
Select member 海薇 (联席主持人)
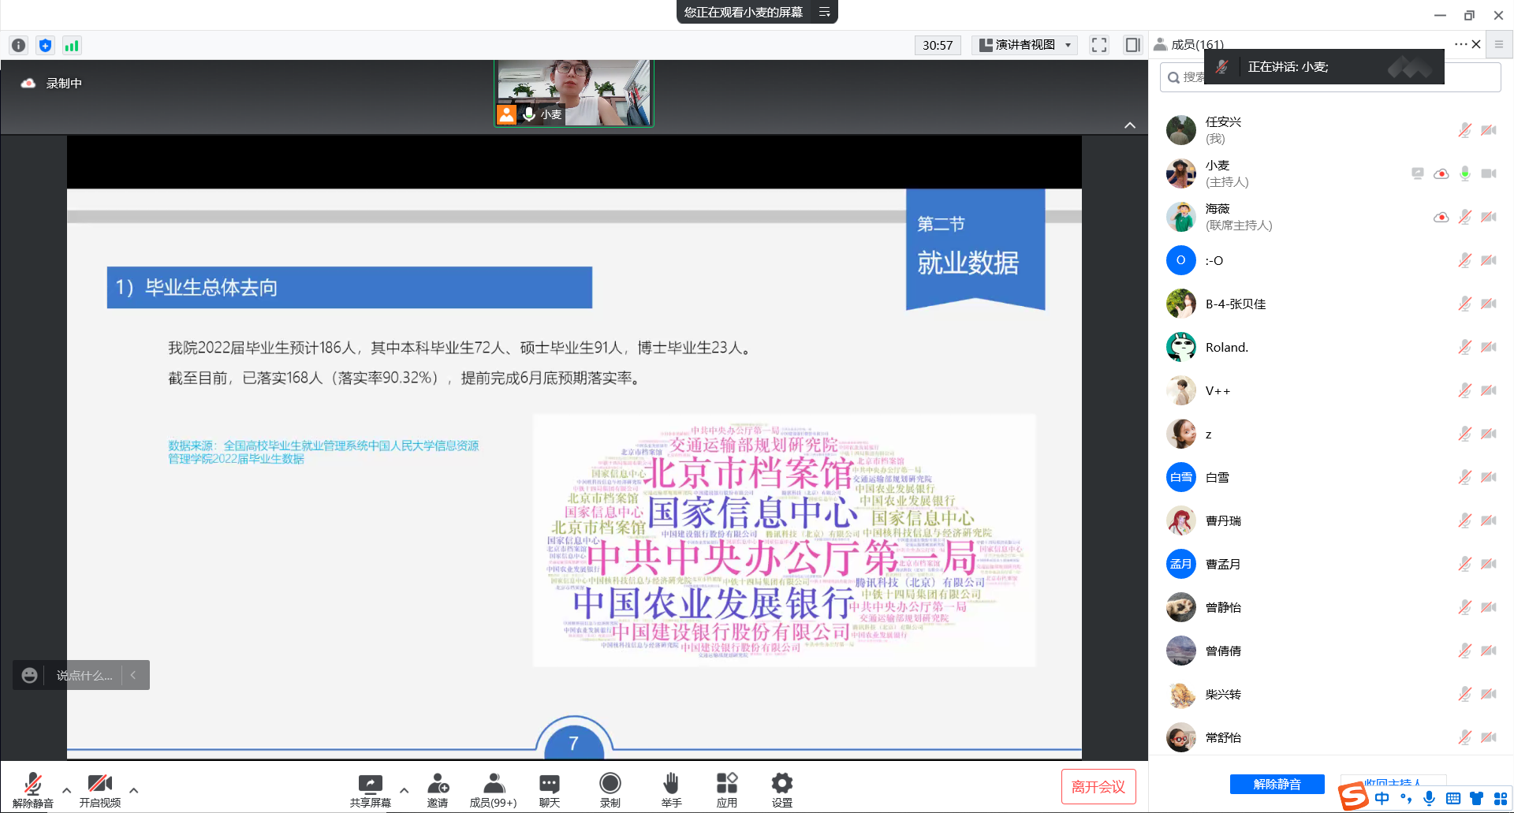(1330, 217)
